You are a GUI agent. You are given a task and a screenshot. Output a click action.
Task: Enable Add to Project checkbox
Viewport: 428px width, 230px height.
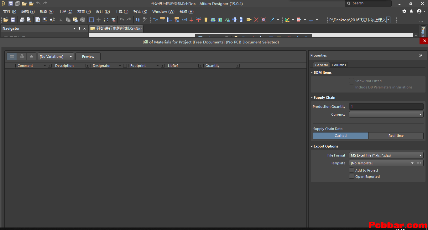tap(352, 170)
